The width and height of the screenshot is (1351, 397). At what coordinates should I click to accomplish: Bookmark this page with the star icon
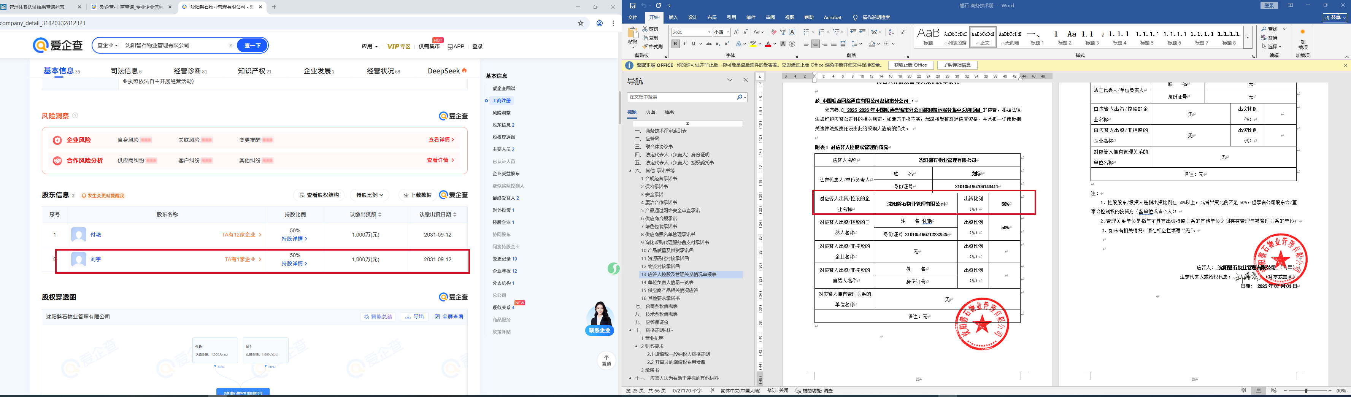(x=581, y=23)
